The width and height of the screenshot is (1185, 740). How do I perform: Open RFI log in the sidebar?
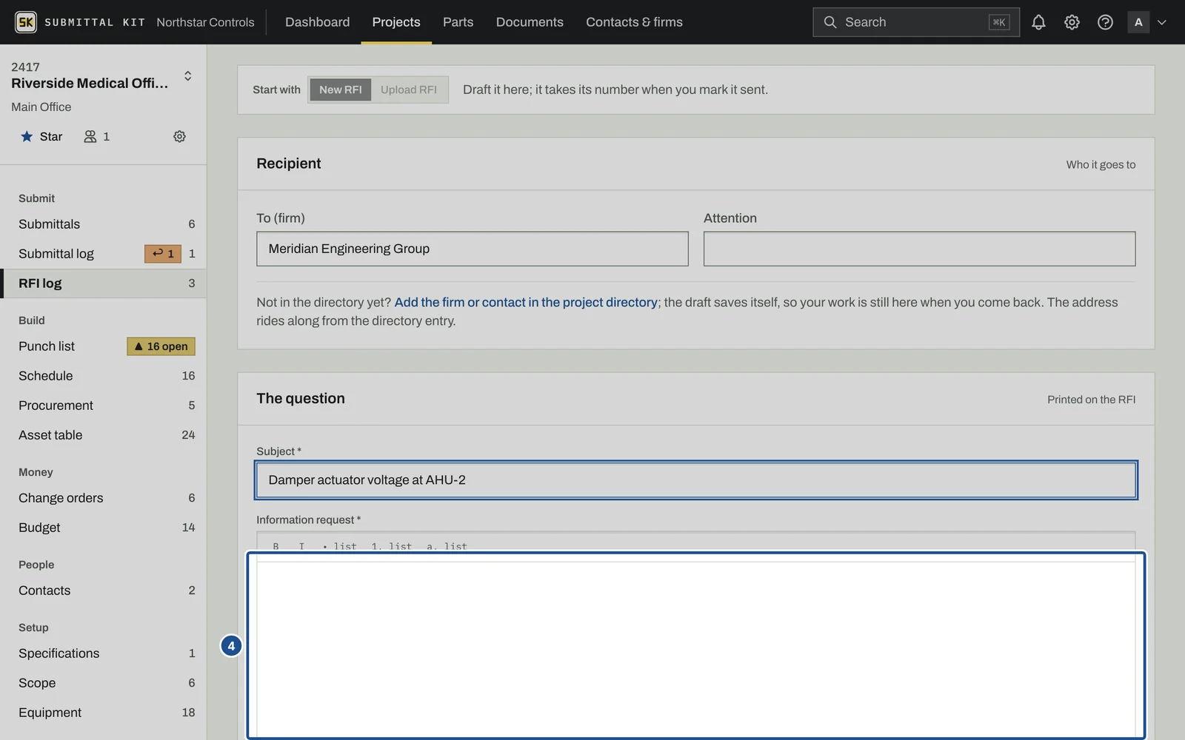[104, 283]
